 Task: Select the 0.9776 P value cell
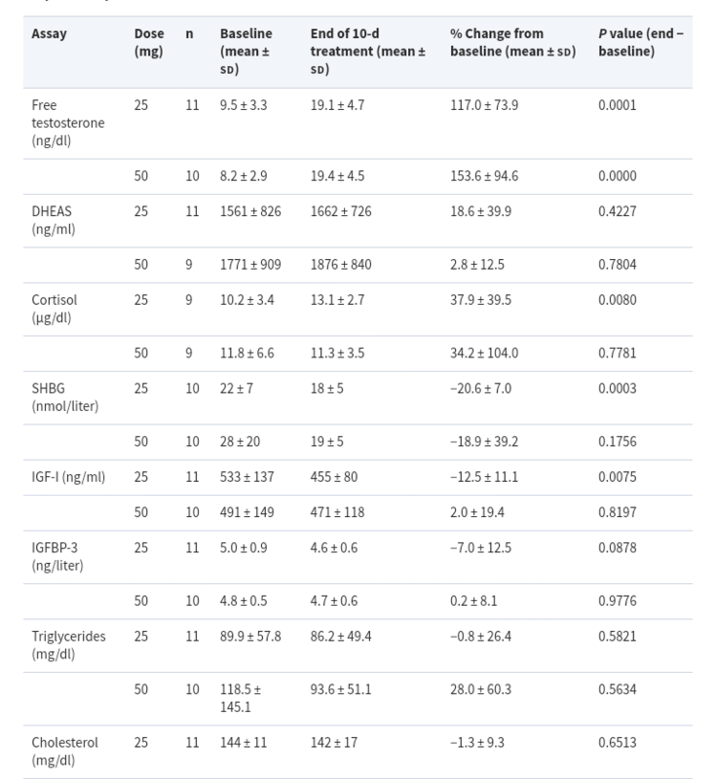(x=617, y=601)
